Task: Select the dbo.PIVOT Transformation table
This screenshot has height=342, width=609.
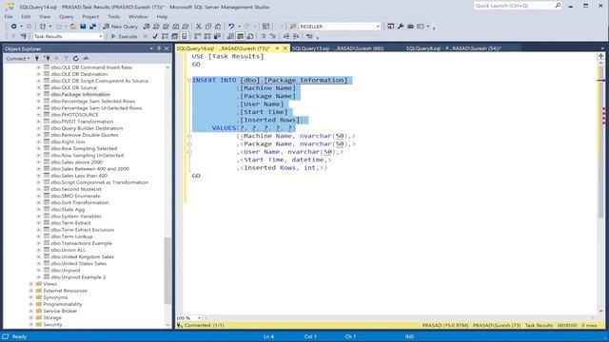Action: click(x=82, y=122)
